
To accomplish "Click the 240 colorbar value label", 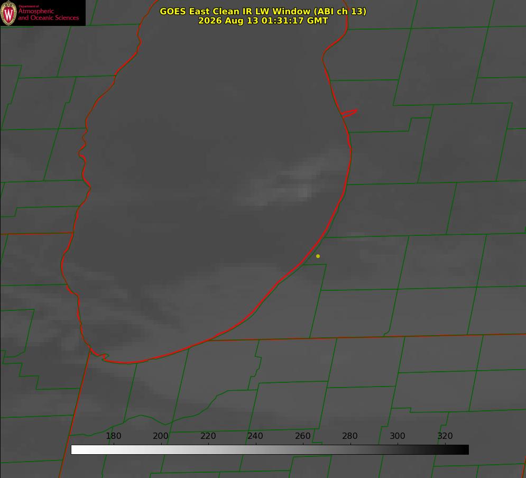I will click(255, 436).
